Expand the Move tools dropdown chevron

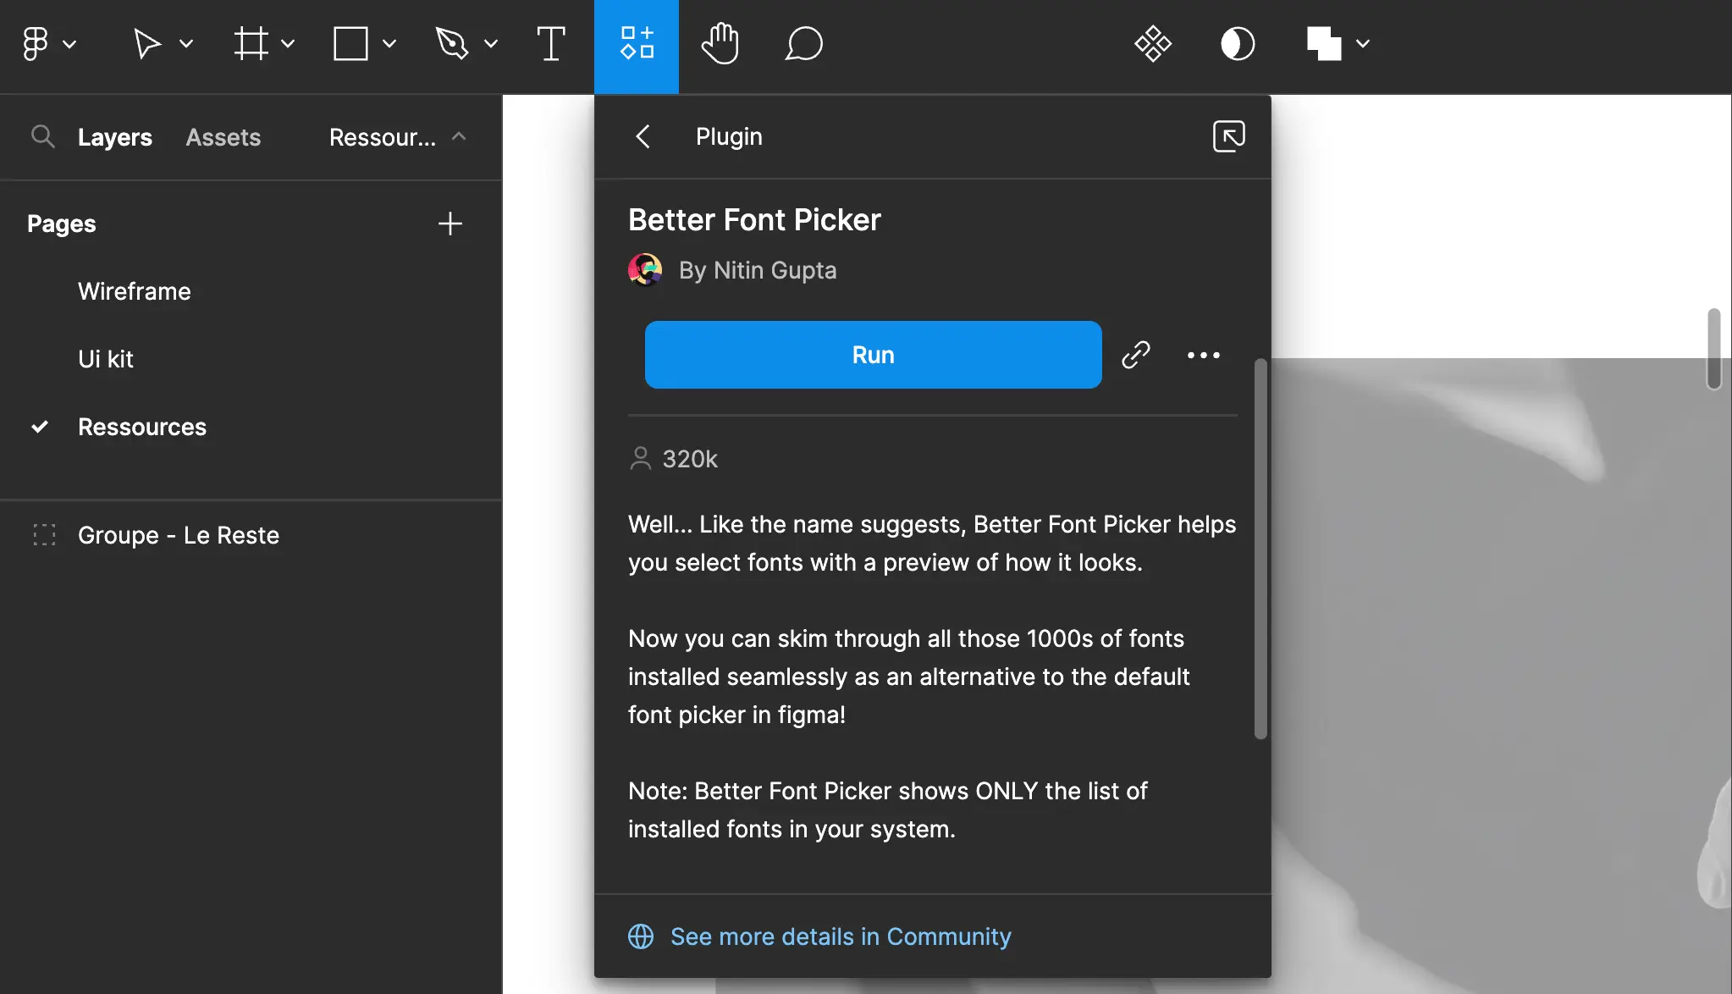click(186, 44)
